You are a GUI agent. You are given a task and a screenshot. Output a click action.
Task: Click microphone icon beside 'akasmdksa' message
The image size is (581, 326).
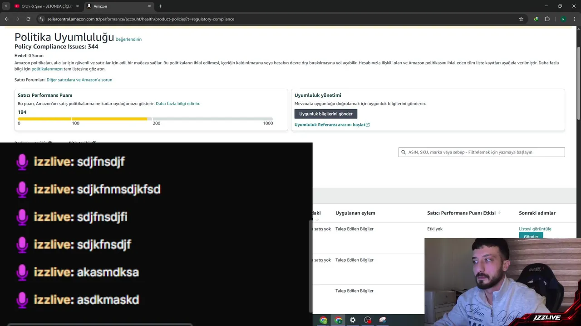click(22, 272)
